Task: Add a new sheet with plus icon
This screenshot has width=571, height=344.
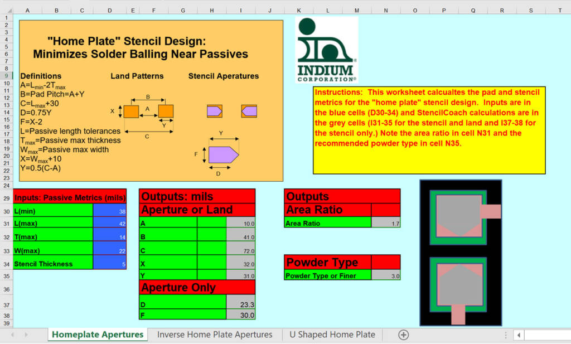Action: pyautogui.click(x=404, y=335)
